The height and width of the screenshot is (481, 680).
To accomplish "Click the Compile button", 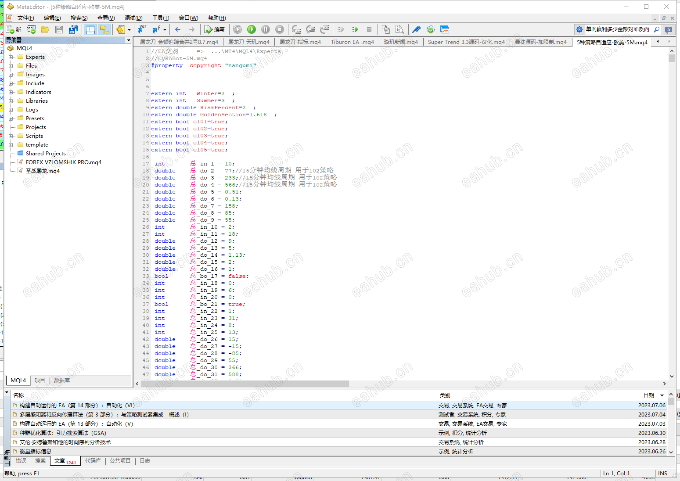I will (214, 29).
